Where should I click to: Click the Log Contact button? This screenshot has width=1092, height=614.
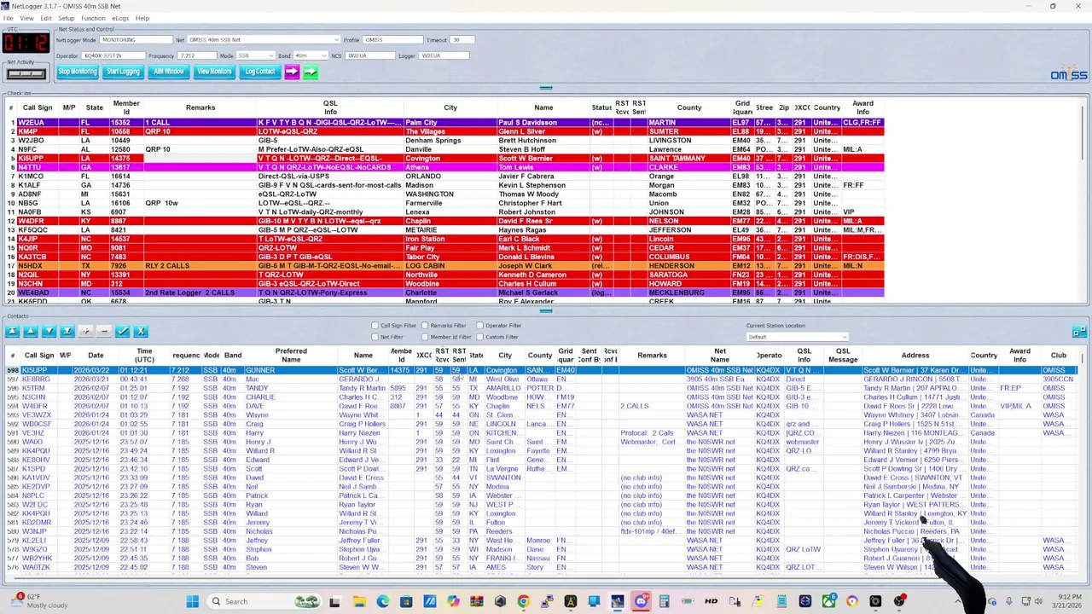coord(260,72)
